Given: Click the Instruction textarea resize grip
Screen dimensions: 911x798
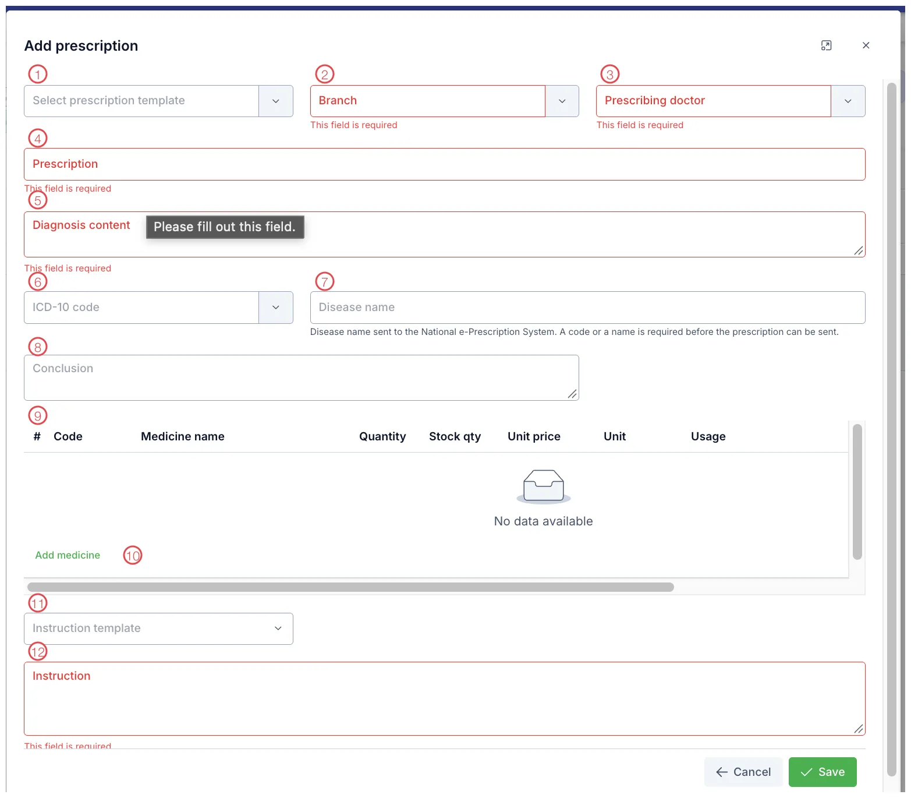Looking at the screenshot, I should click(x=859, y=729).
